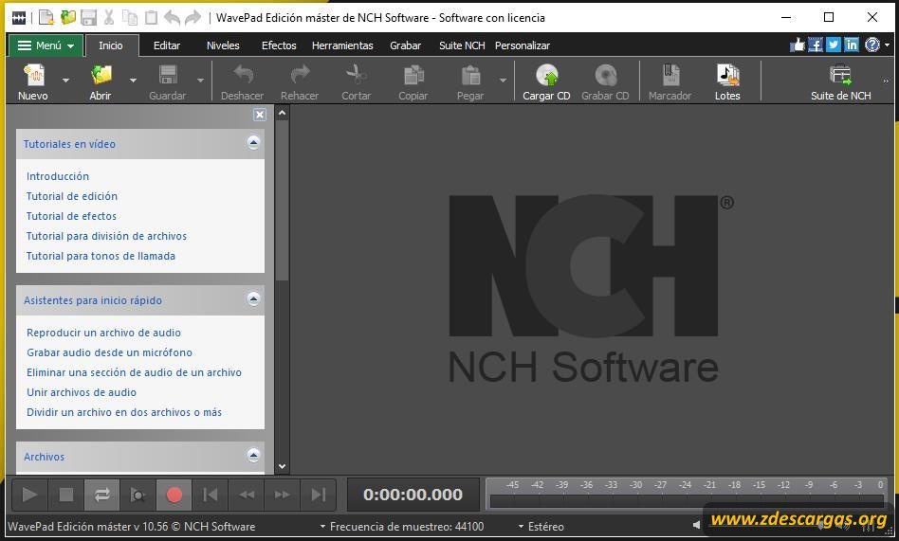Viewport: 899px width, 541px height.
Task: Click the open folder icon in title bar
Action: [67, 18]
